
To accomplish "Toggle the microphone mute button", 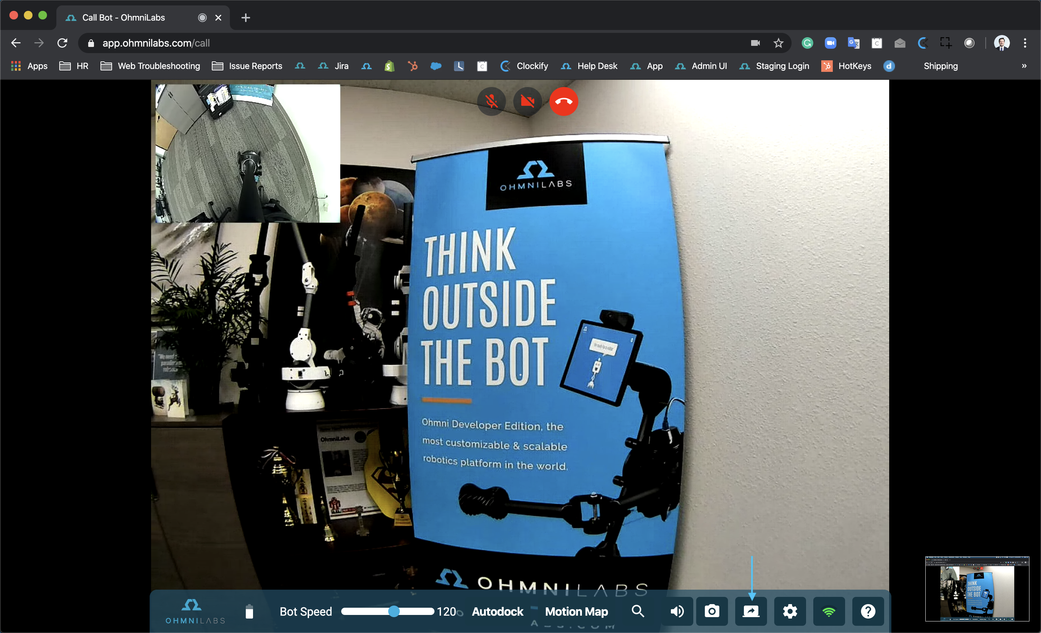I will [x=491, y=101].
